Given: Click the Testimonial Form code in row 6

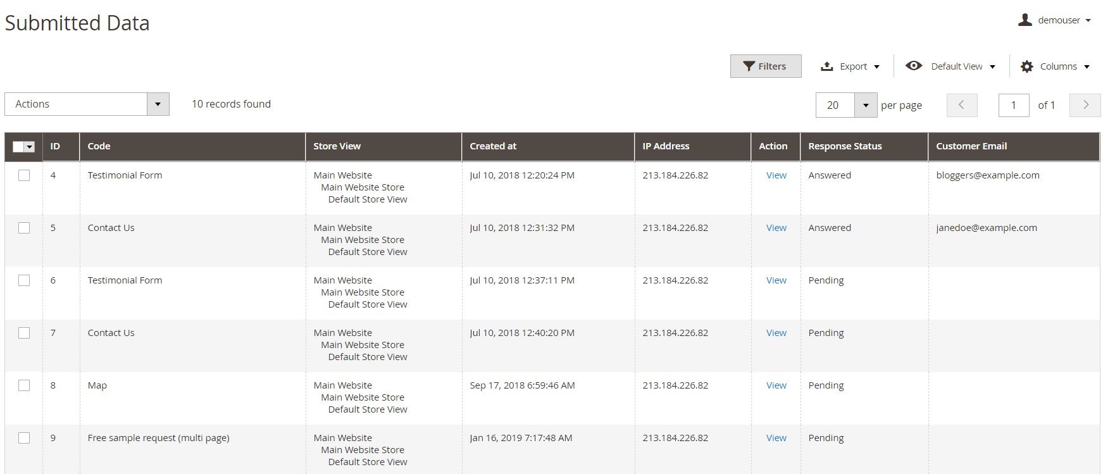Looking at the screenshot, I should click(125, 280).
